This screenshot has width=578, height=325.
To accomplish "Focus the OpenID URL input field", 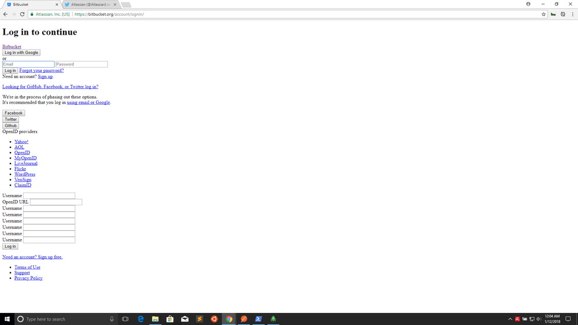I will click(x=56, y=202).
